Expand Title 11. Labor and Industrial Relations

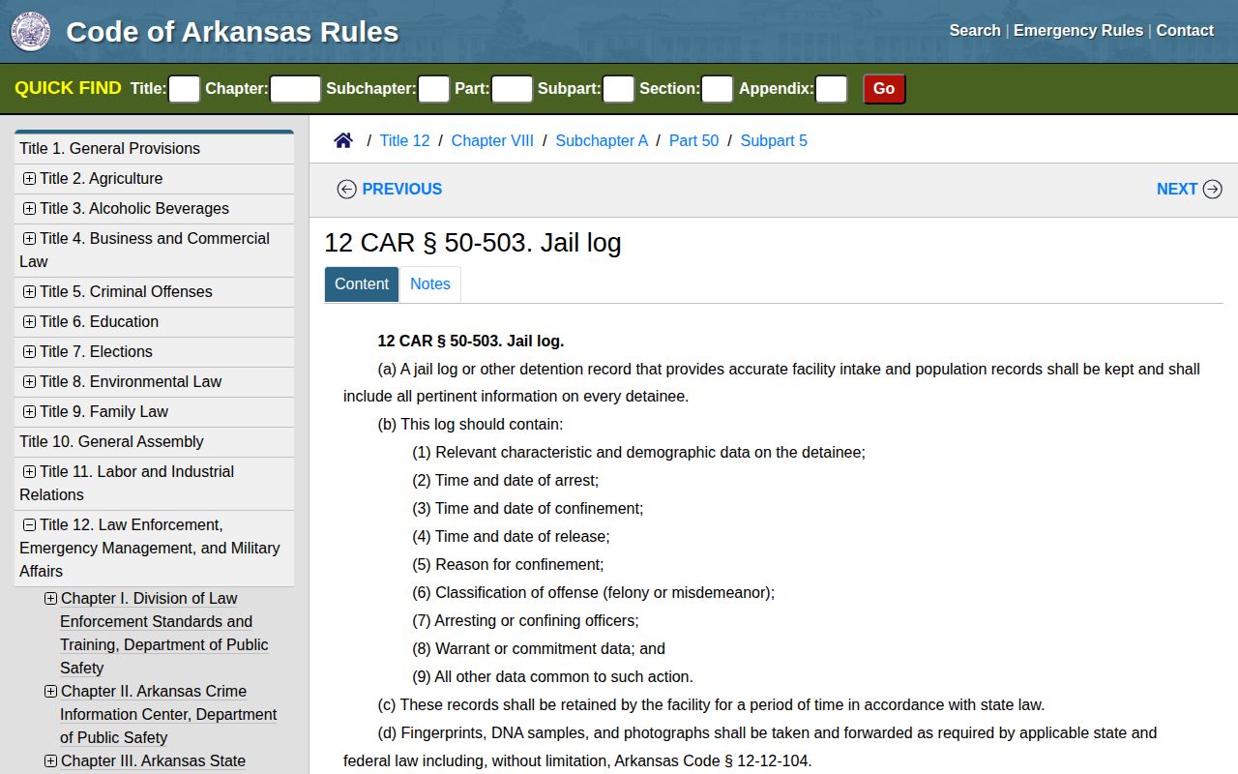coord(29,471)
